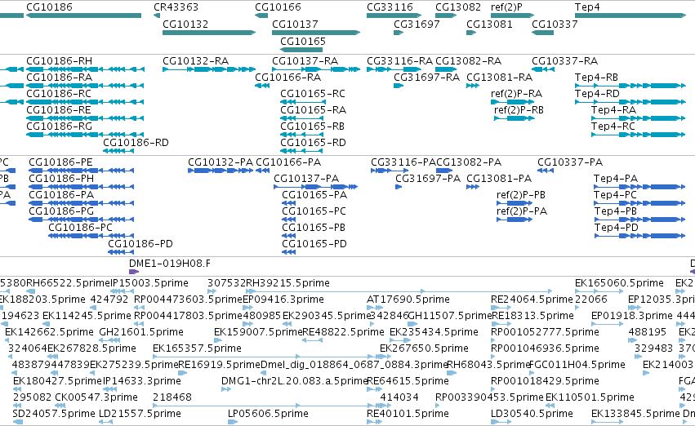Click the Tep4-RD transcript label
Image resolution: width=695 pixels, height=426 pixels.
(x=597, y=93)
